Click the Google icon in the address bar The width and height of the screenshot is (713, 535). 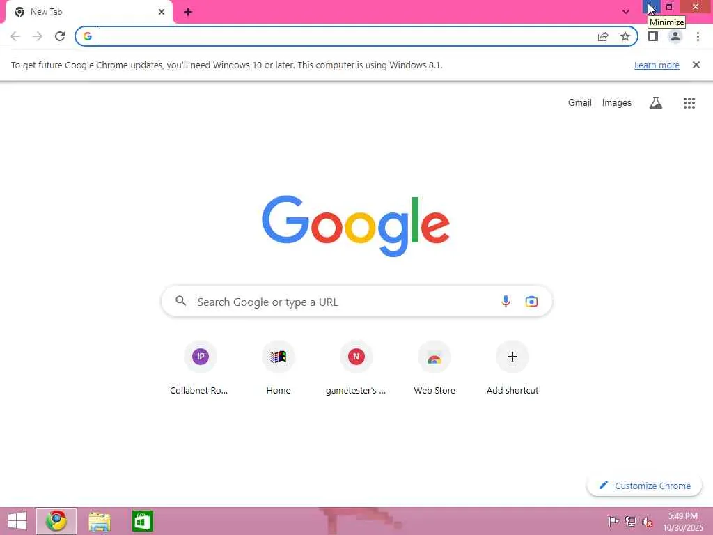pyautogui.click(x=88, y=36)
